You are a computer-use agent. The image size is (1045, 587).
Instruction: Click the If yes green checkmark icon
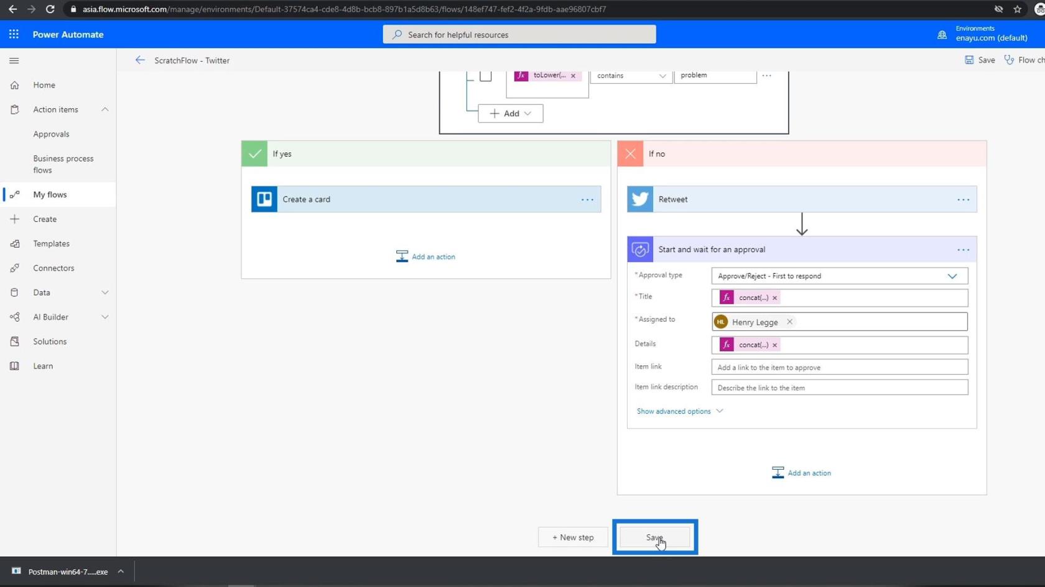(254, 154)
